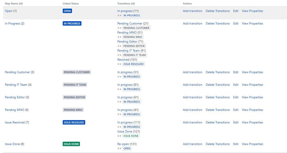Click the grey PENDING CUSTOMER linked status badge

(77, 72)
